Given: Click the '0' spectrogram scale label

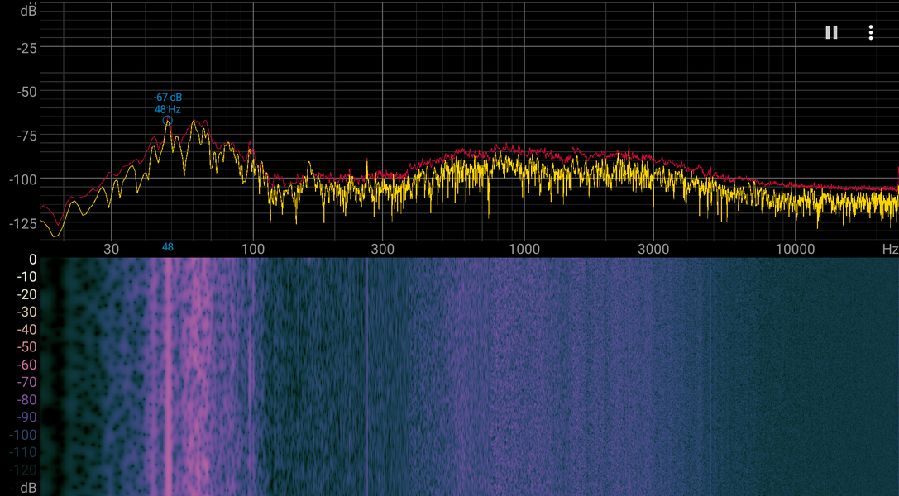Looking at the screenshot, I should pyautogui.click(x=33, y=260).
